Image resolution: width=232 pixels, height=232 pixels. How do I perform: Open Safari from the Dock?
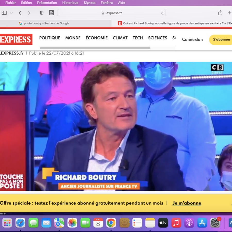pos(20,223)
